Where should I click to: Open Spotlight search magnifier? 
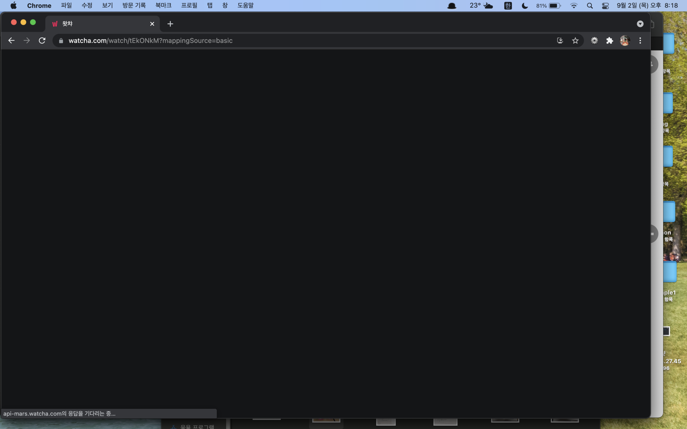[x=590, y=6]
